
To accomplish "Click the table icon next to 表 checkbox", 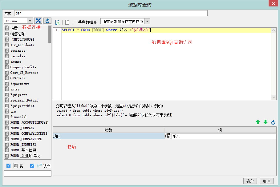I will (16, 165).
